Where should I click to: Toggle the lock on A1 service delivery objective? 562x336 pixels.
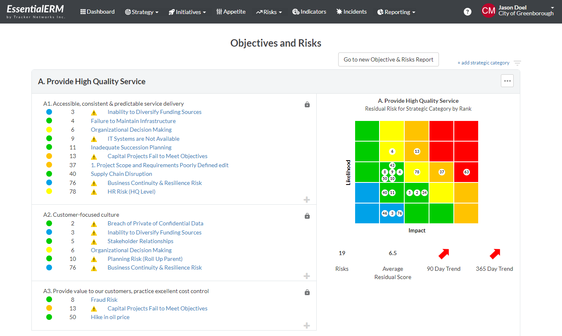click(x=307, y=104)
